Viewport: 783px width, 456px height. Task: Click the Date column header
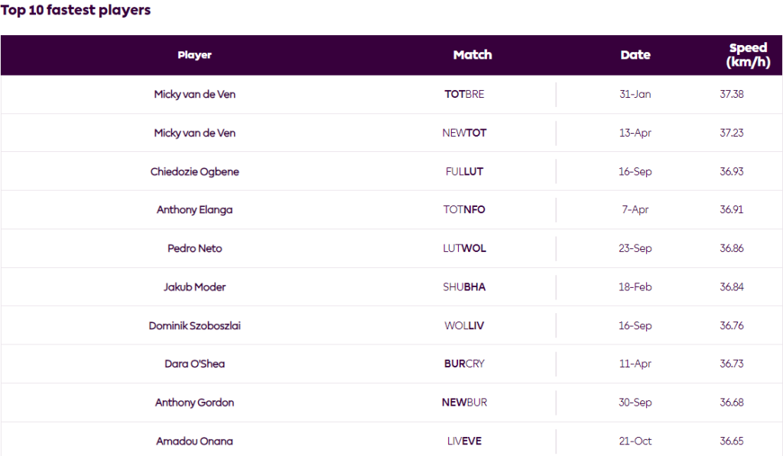tap(635, 55)
